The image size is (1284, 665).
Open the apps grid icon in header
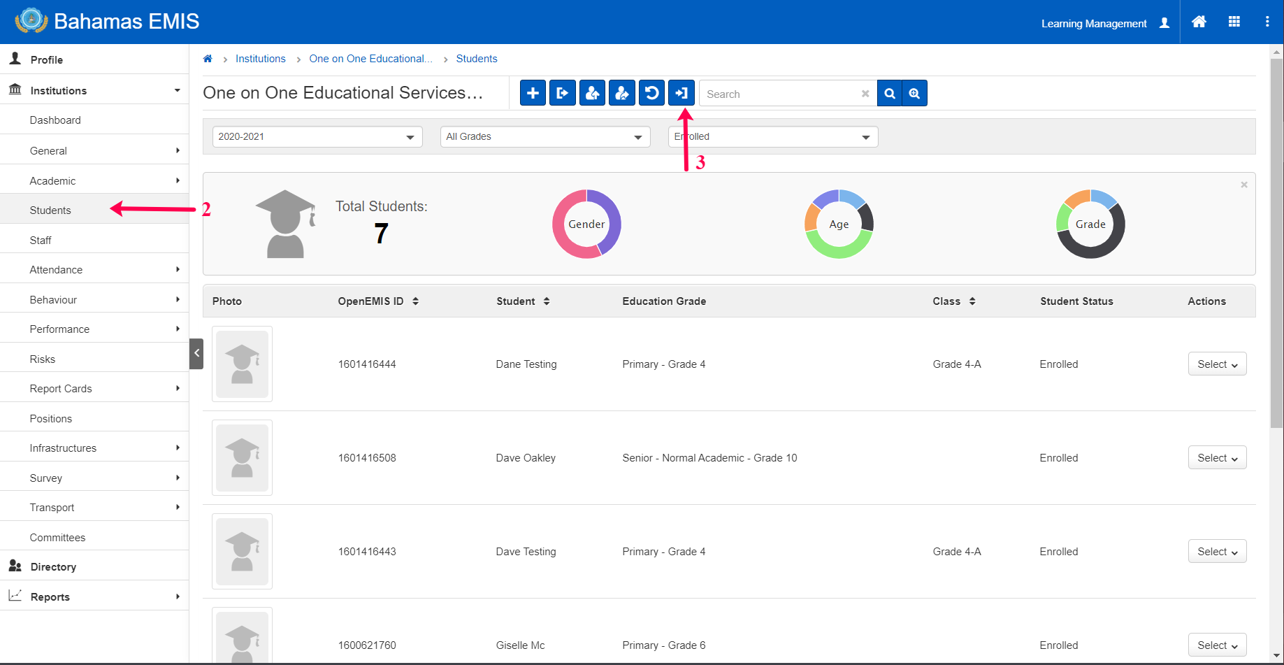1234,22
